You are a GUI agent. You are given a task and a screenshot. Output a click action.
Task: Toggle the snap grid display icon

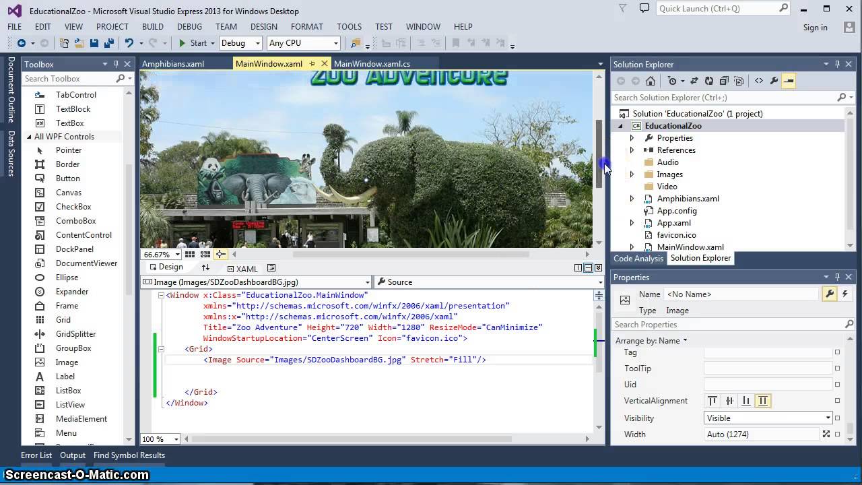pos(190,255)
